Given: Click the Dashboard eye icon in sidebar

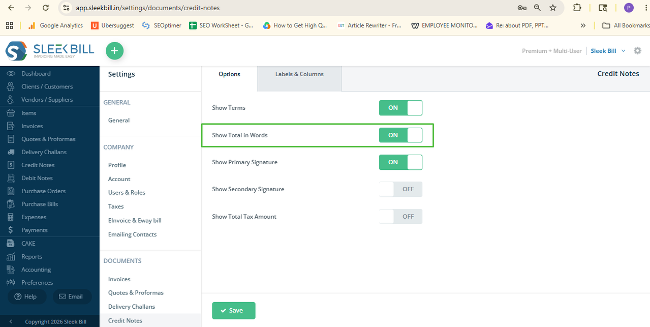Looking at the screenshot, I should coord(11,73).
